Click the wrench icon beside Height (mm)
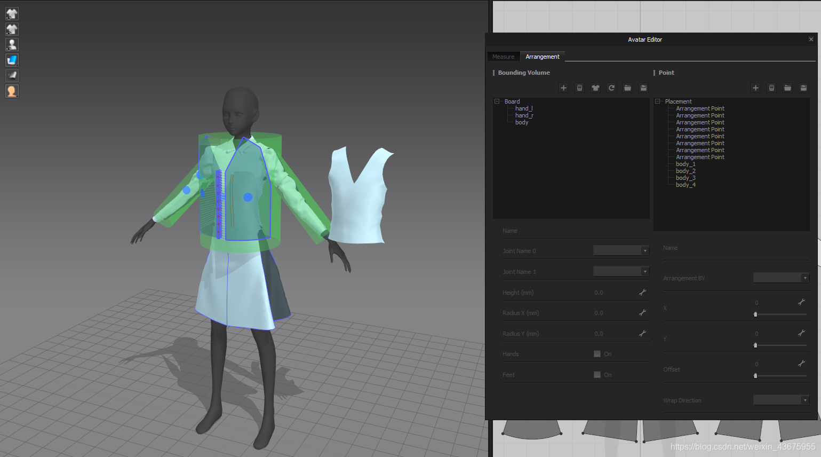Image resolution: width=821 pixels, height=457 pixels. (642, 292)
